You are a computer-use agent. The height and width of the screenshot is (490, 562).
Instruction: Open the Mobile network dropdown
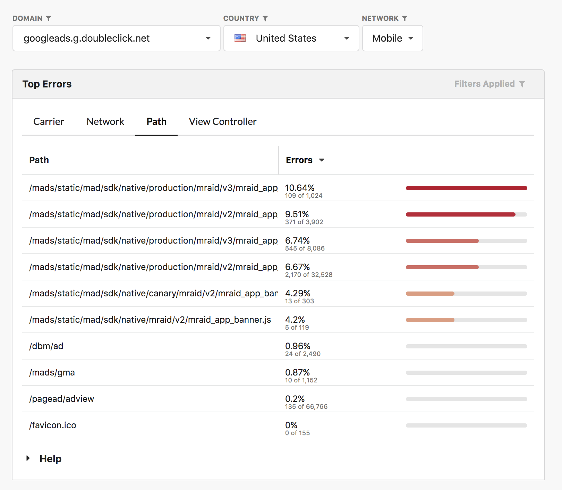pyautogui.click(x=392, y=38)
